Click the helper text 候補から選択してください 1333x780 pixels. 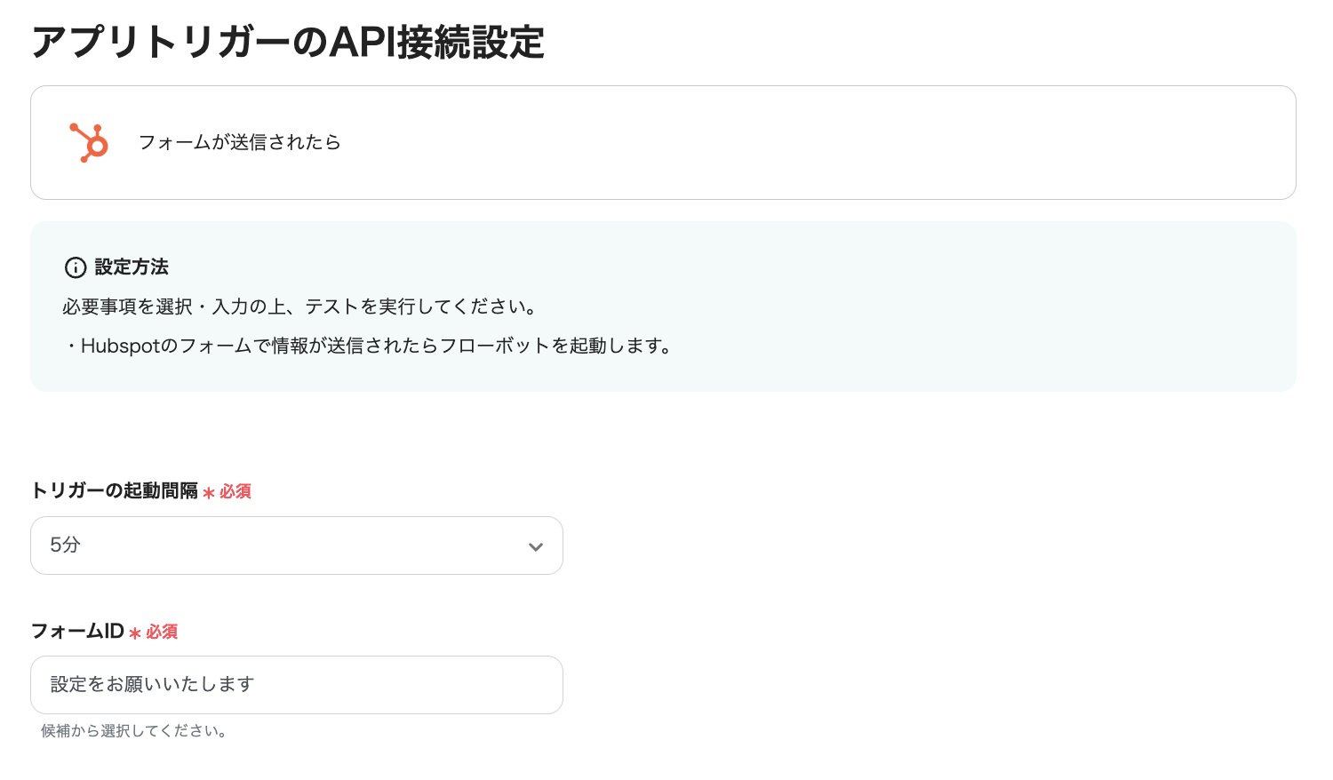coord(134,731)
